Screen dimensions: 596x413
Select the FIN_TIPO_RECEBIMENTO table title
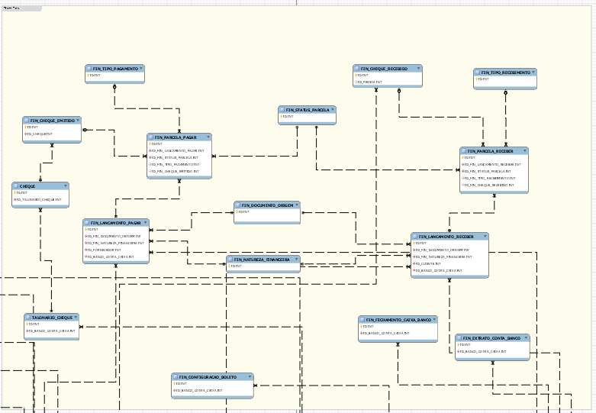[505, 73]
